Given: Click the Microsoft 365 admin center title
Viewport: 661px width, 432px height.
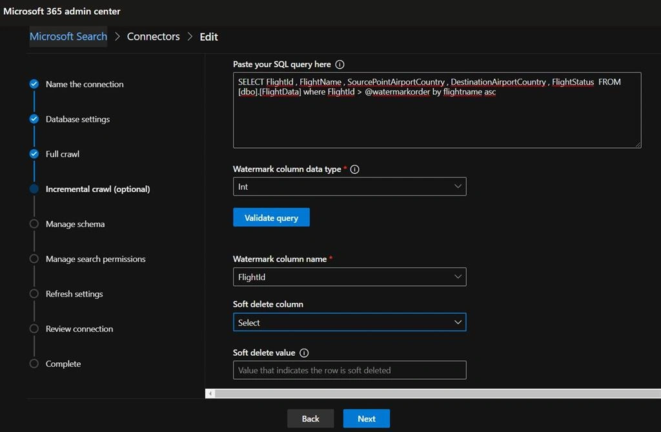Looking at the screenshot, I should point(62,12).
